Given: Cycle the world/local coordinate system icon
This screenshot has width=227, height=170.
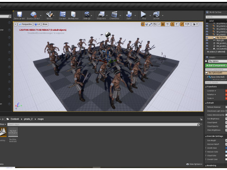Looking at the screenshot, I should pos(155,24).
